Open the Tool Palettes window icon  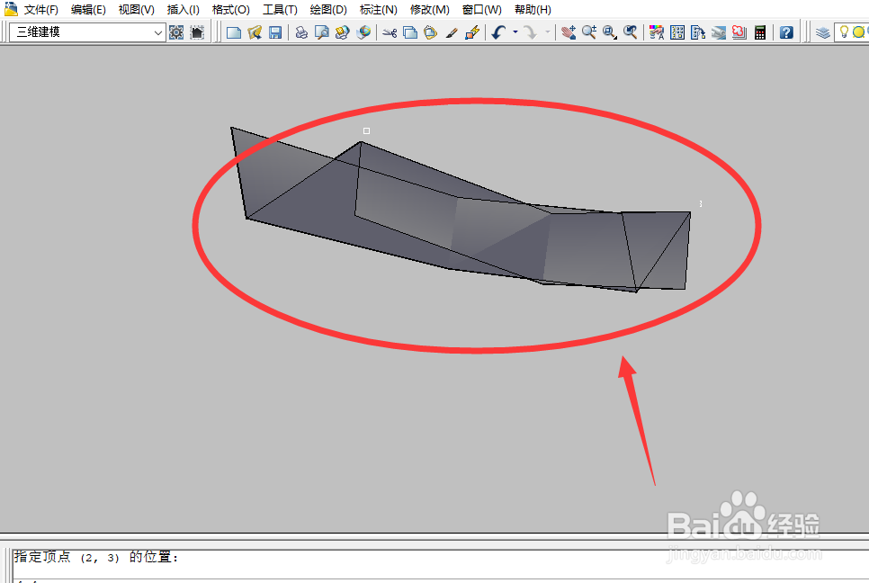click(698, 32)
